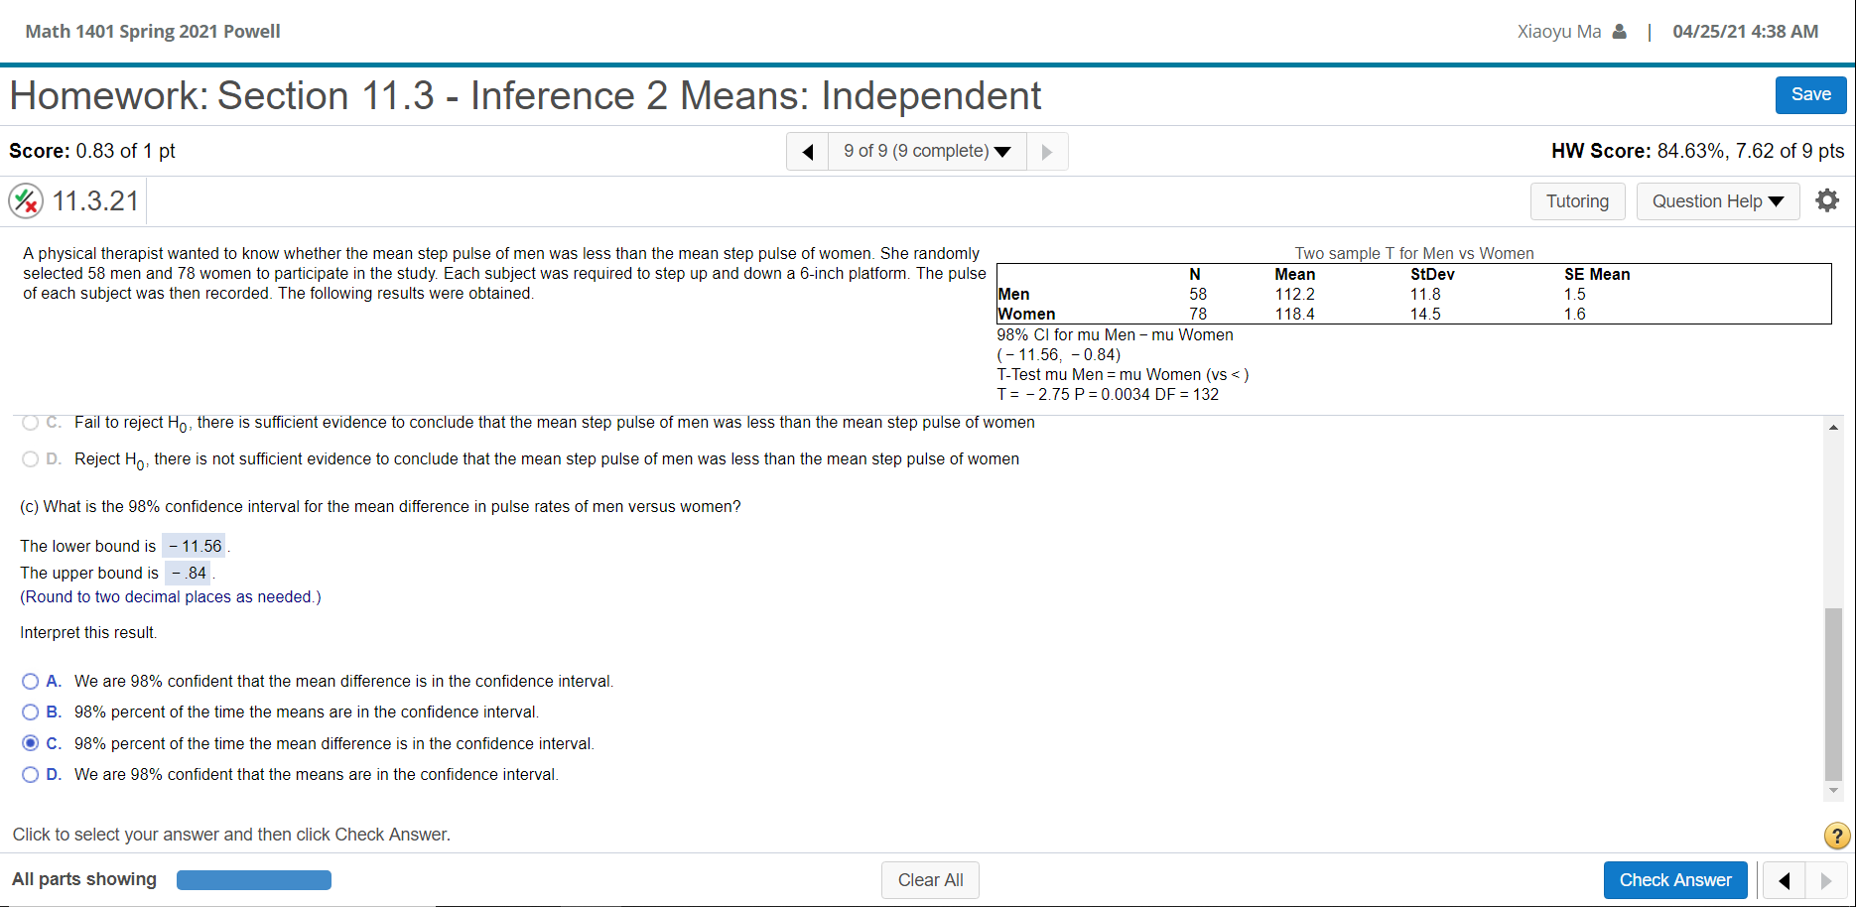
Task: Click the partial-credit score icon next to 11.3.21
Action: pyautogui.click(x=27, y=199)
